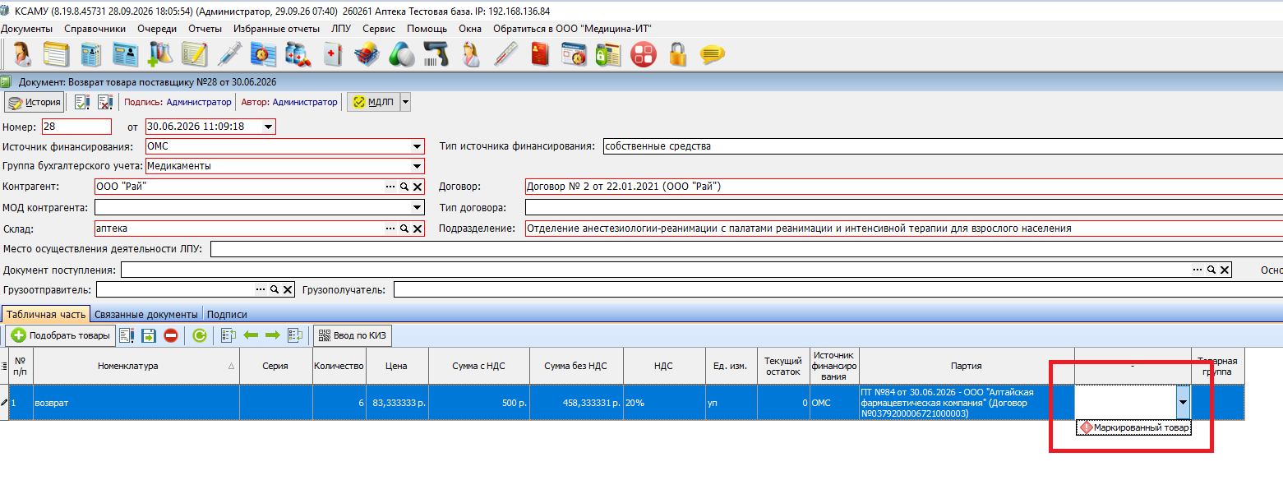Sort table by Номенклатура column header
This screenshot has width=1283, height=494.
point(136,366)
